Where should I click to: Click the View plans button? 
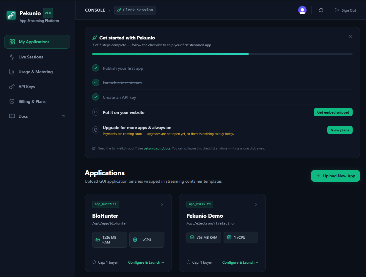coord(340,130)
